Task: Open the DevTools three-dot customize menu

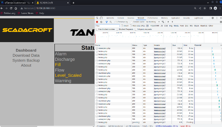Action: tap(217, 18)
